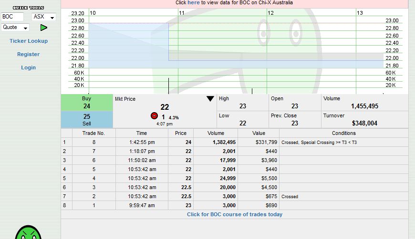Click the black down triangle by Mkt Price
This screenshot has height=239, width=415.
point(210,99)
